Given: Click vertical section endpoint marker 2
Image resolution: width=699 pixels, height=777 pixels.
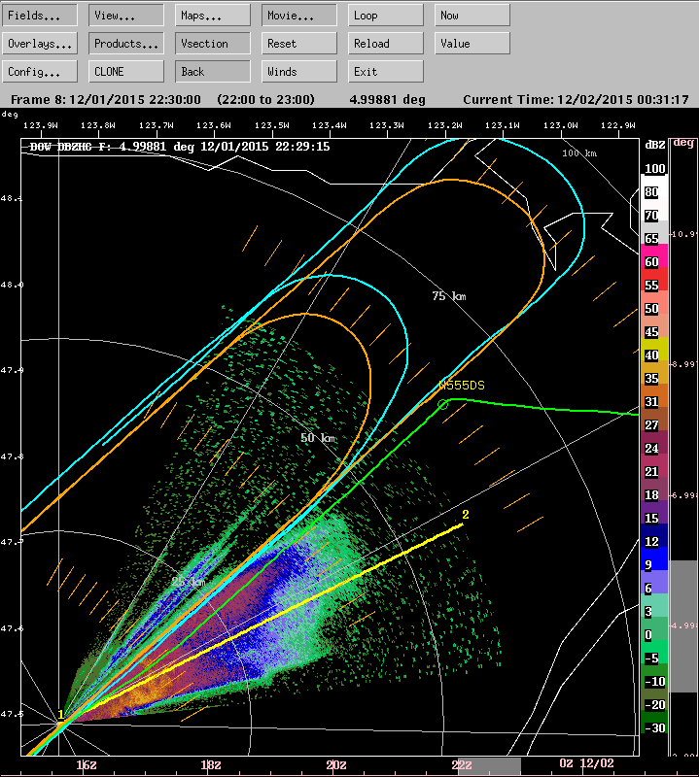Looking at the screenshot, I should click(x=466, y=515).
